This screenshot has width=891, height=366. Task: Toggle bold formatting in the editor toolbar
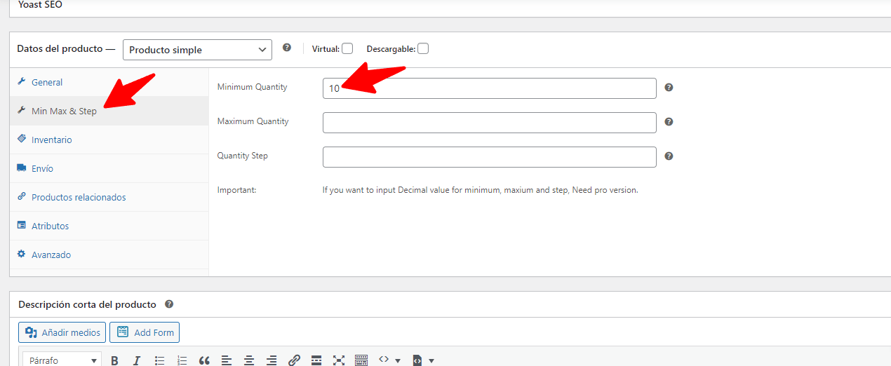click(x=114, y=360)
